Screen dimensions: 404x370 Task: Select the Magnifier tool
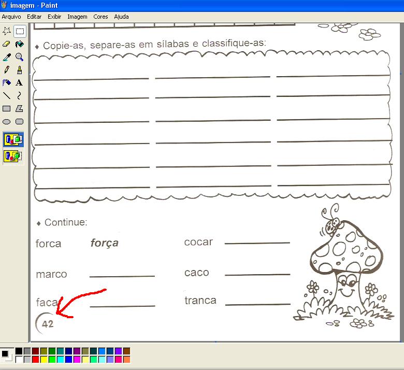click(x=20, y=57)
